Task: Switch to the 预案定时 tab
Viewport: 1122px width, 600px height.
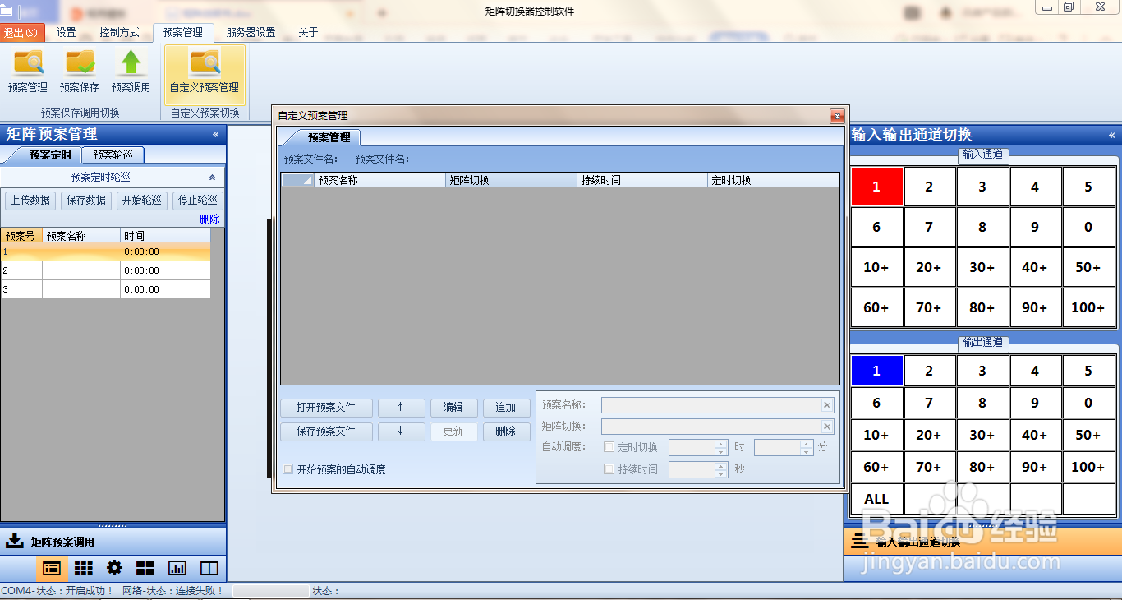Action: pyautogui.click(x=50, y=155)
